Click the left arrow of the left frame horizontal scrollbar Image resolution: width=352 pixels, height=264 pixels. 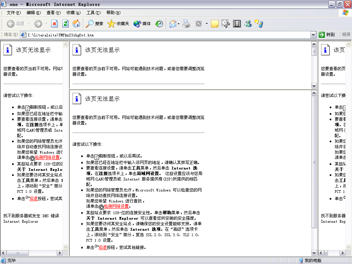pos(3,253)
